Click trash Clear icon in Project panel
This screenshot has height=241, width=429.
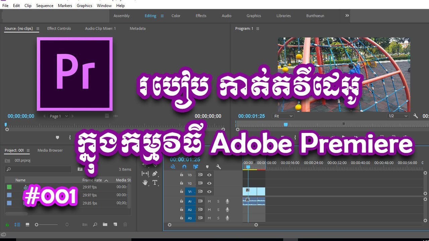point(125,225)
